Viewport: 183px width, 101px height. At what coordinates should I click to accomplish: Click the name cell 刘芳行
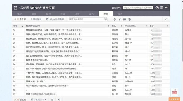click(x=115, y=60)
